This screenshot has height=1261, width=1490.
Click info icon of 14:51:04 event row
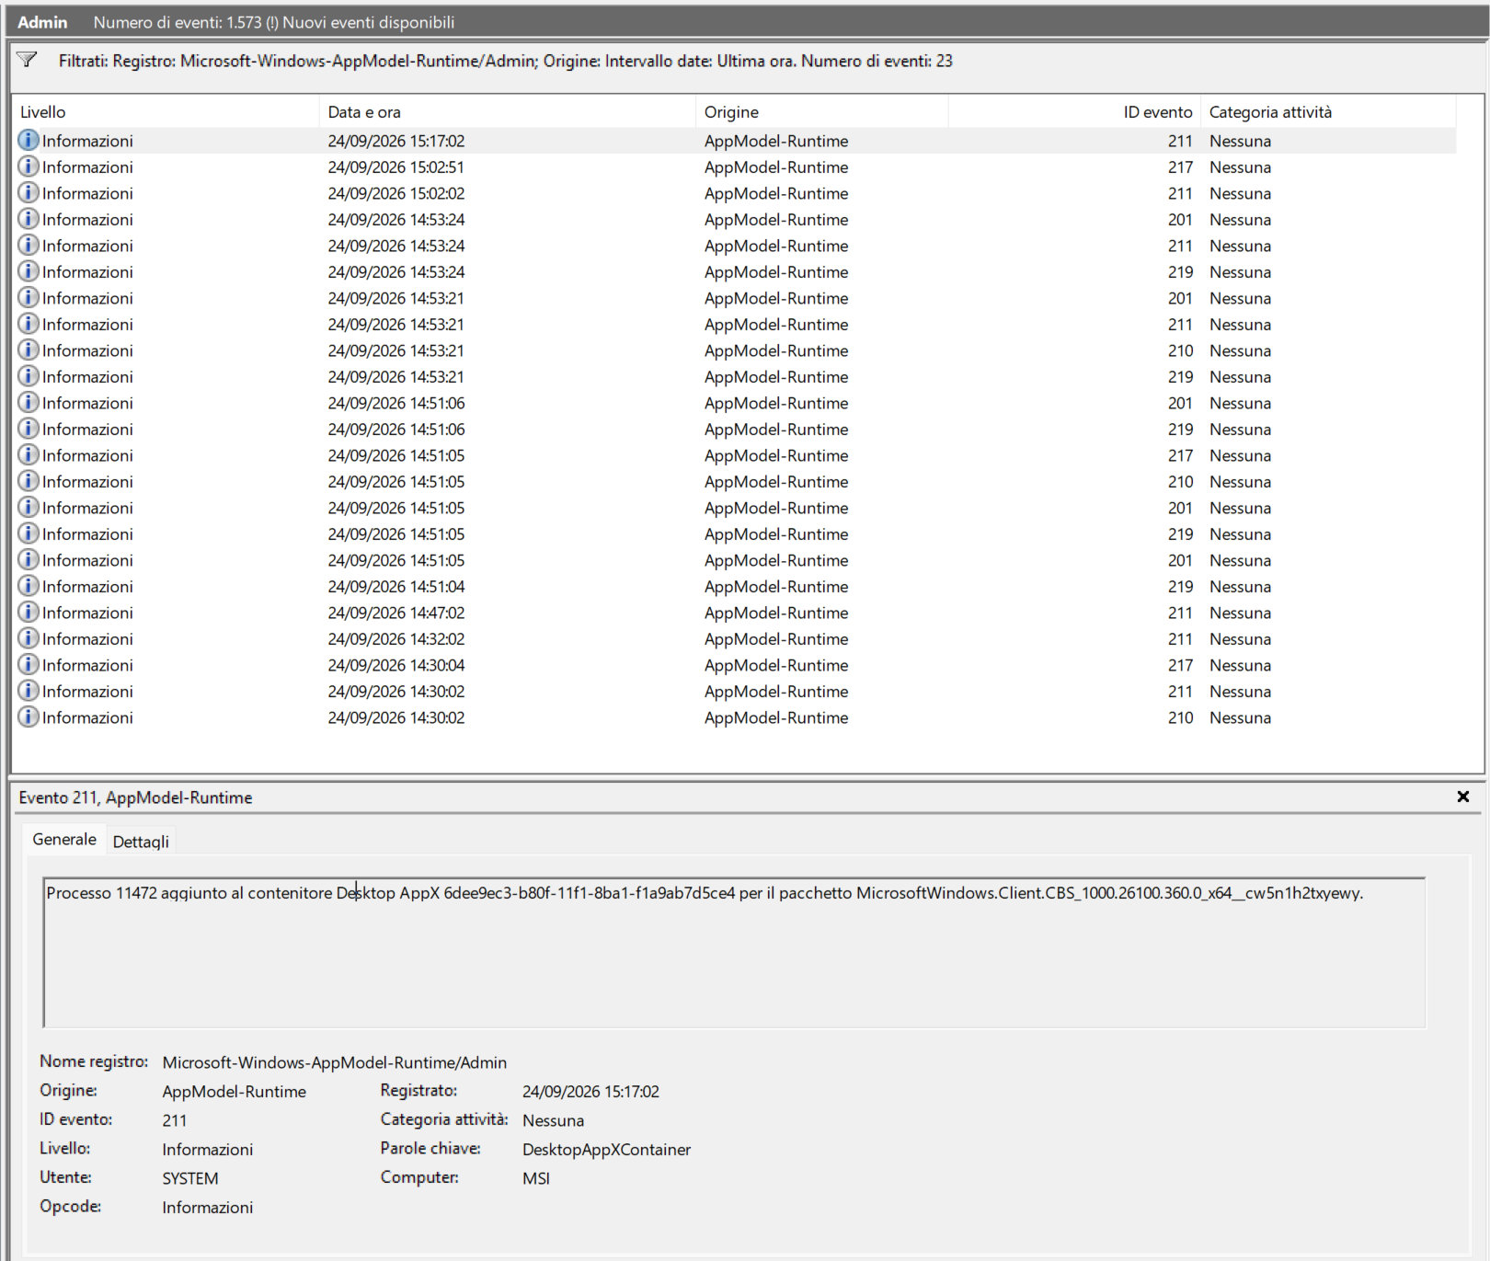coord(29,586)
